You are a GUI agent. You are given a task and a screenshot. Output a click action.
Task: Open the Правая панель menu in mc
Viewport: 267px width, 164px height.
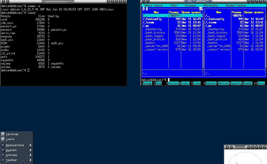pos(236,5)
